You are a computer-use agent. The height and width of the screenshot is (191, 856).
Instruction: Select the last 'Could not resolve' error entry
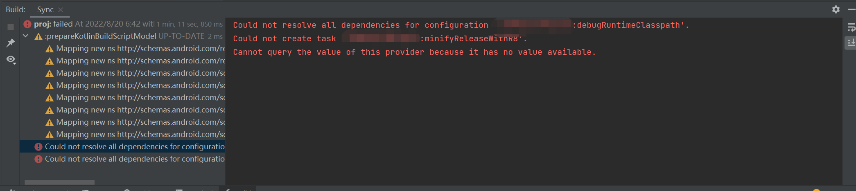[134, 159]
